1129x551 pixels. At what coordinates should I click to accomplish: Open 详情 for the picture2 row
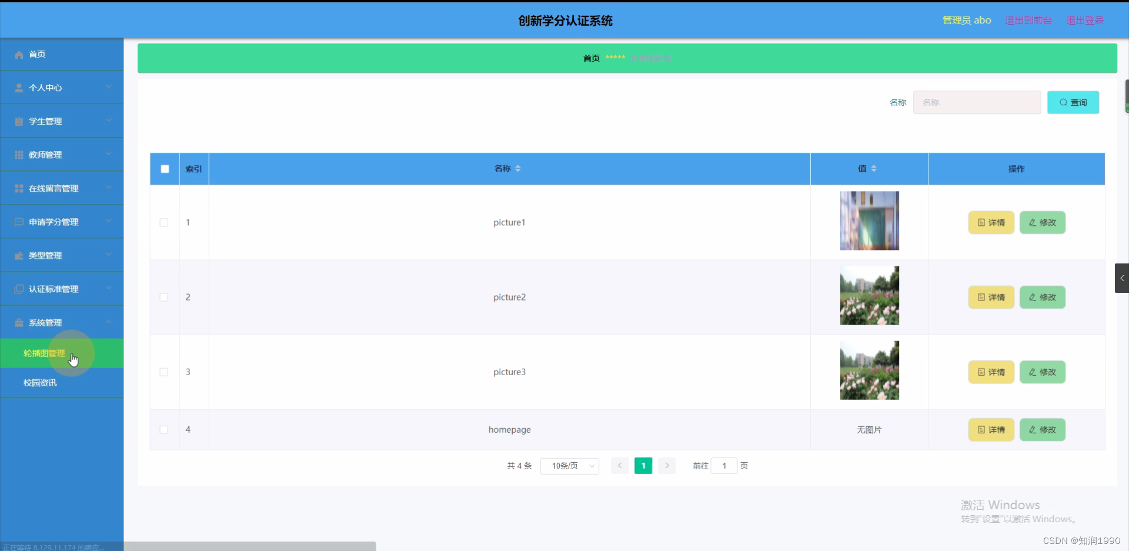pos(991,297)
